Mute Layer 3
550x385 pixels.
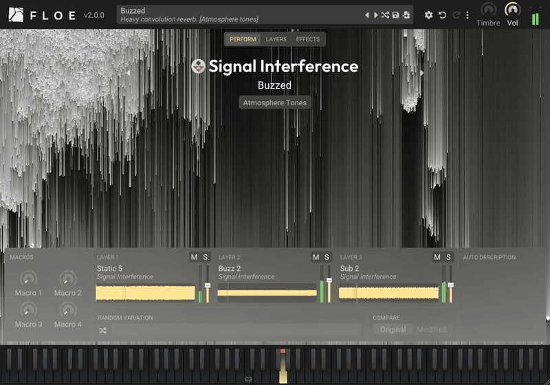click(437, 257)
